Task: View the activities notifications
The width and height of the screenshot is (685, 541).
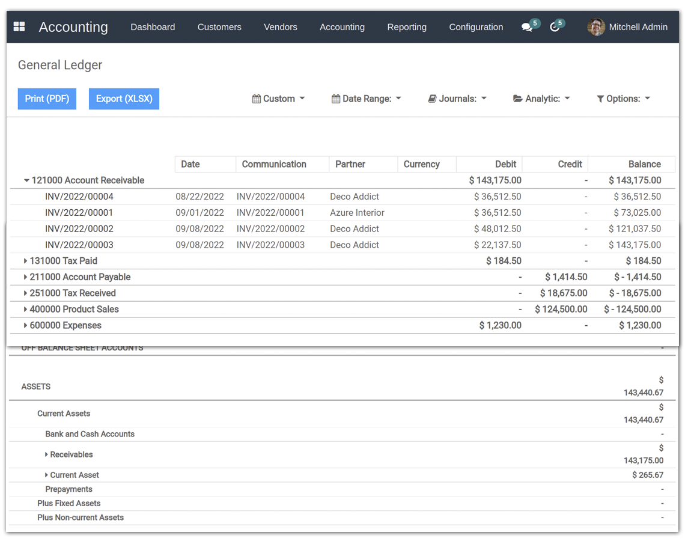Action: click(x=554, y=28)
